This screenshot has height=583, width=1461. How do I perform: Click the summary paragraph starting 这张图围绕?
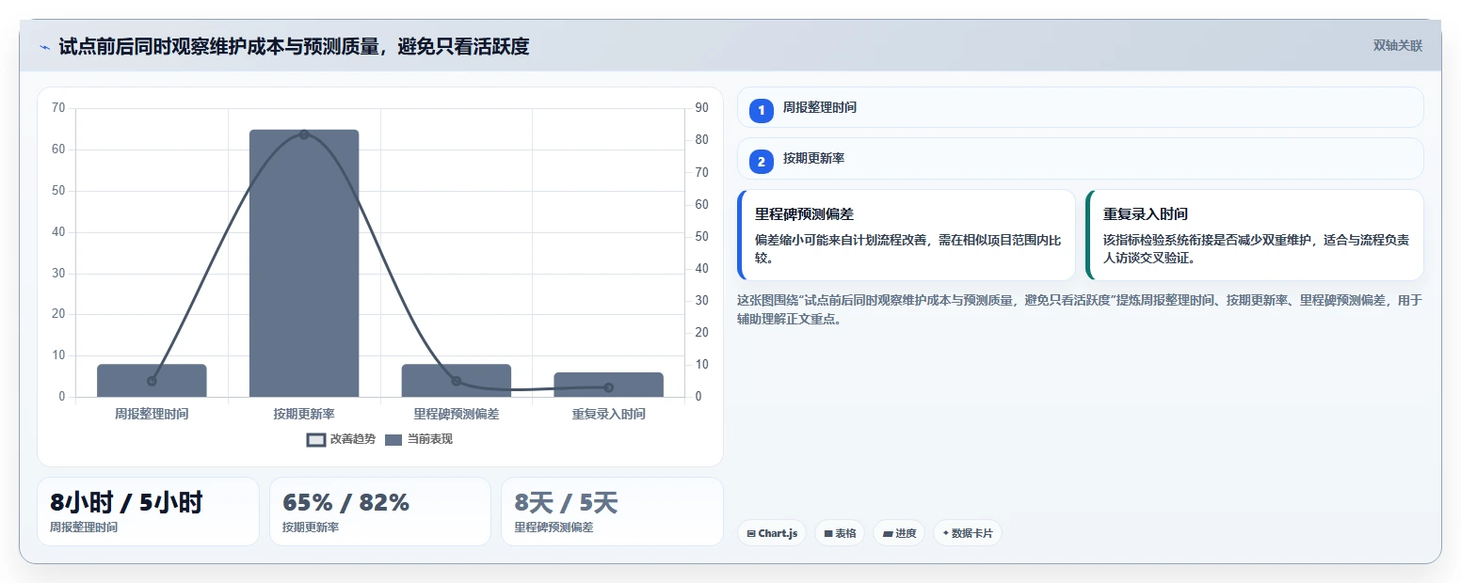(x=1080, y=309)
